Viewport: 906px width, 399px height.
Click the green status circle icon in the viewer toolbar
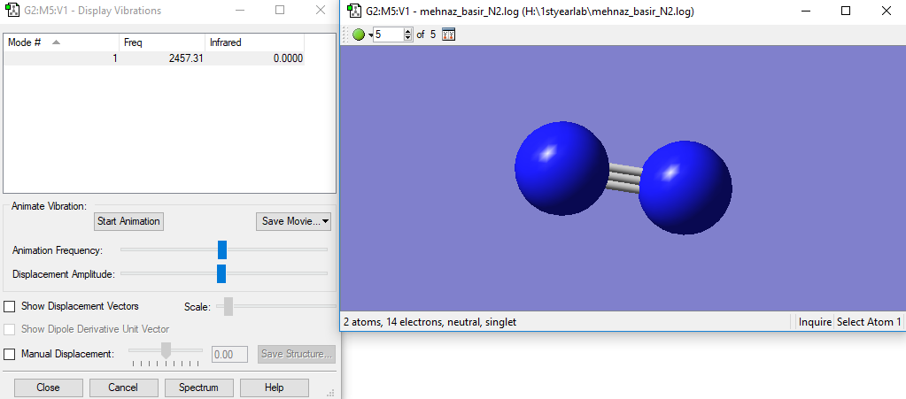[359, 35]
